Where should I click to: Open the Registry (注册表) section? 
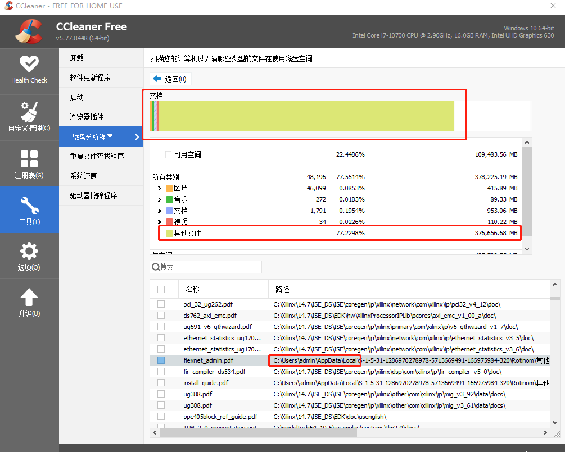29,164
